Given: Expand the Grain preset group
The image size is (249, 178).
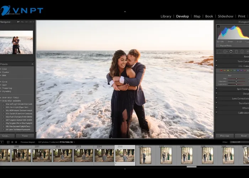Looking at the screenshot, I should (1, 85).
